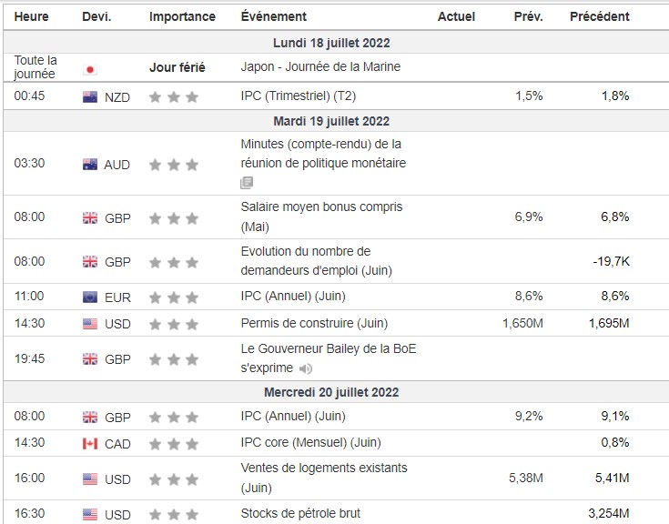Screen dimensions: 669x524
Task: Click the European Union flag beside EUR
Action: click(x=89, y=297)
